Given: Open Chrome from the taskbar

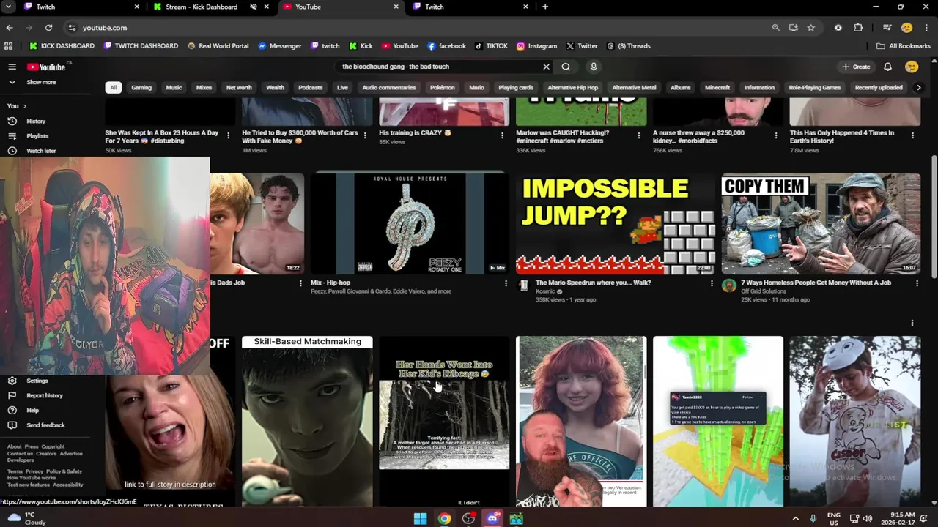Looking at the screenshot, I should (444, 519).
